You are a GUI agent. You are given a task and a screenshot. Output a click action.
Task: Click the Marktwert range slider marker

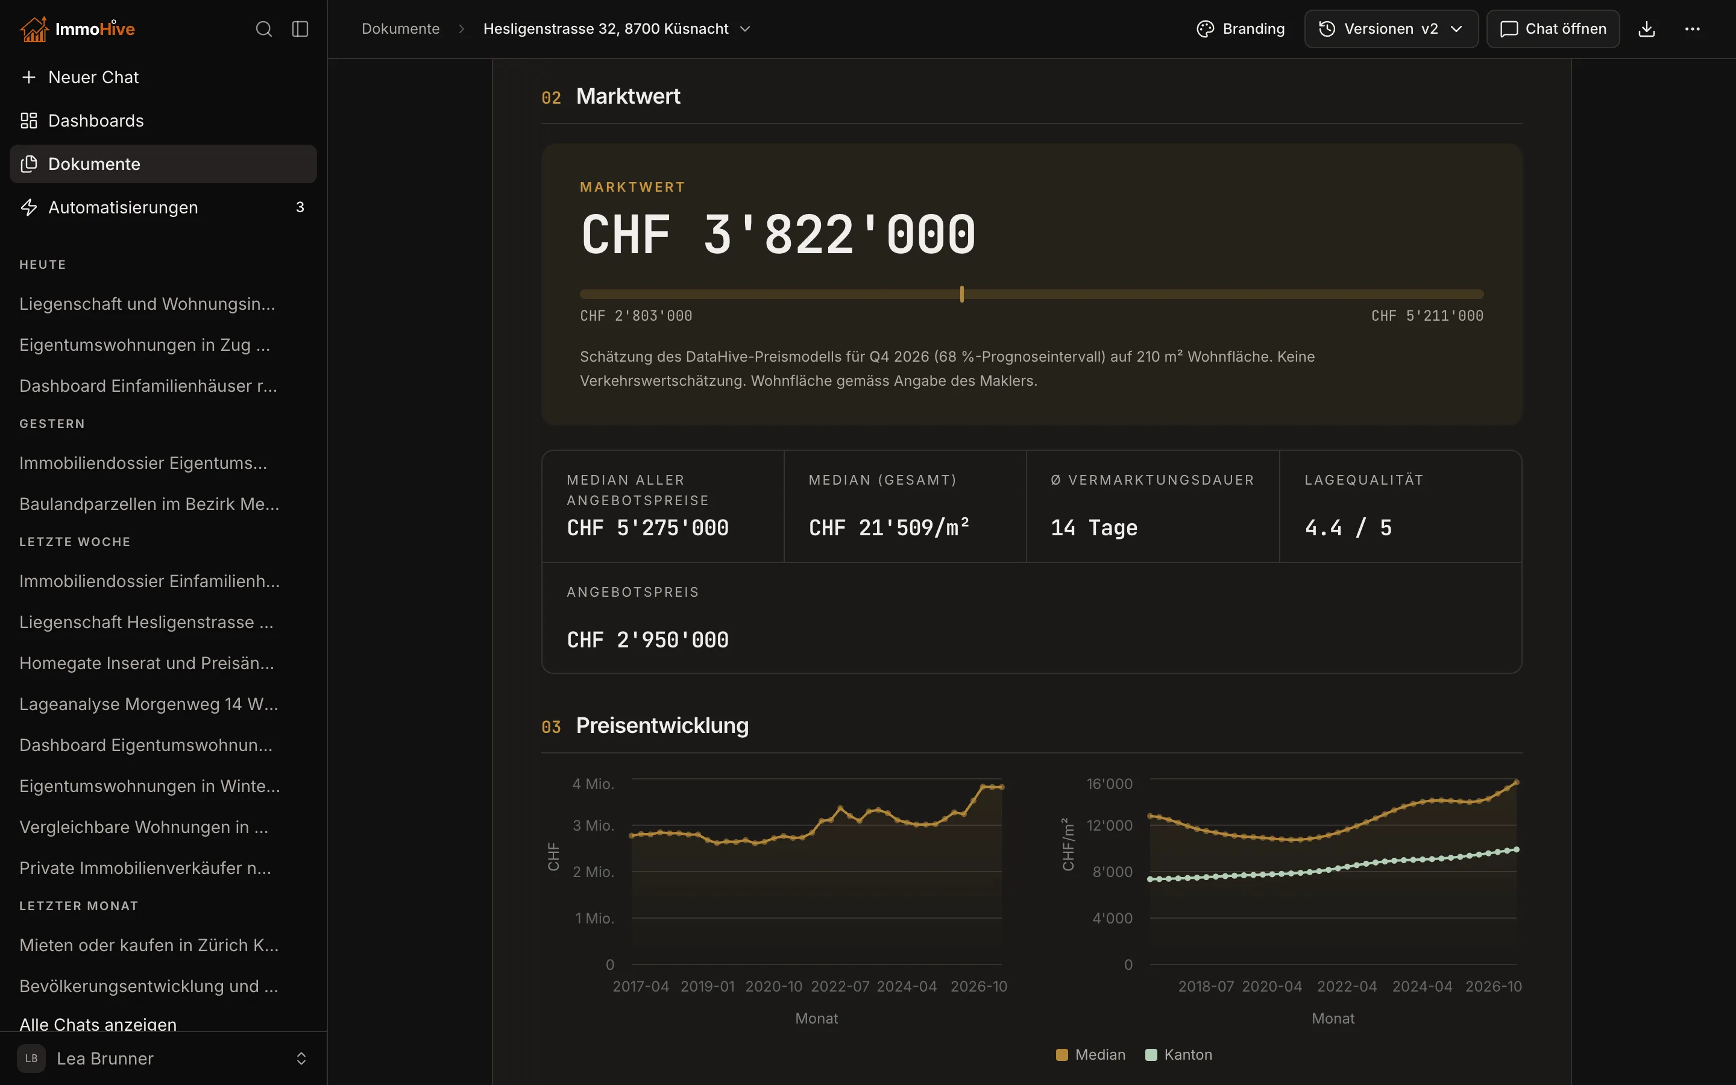[962, 294]
